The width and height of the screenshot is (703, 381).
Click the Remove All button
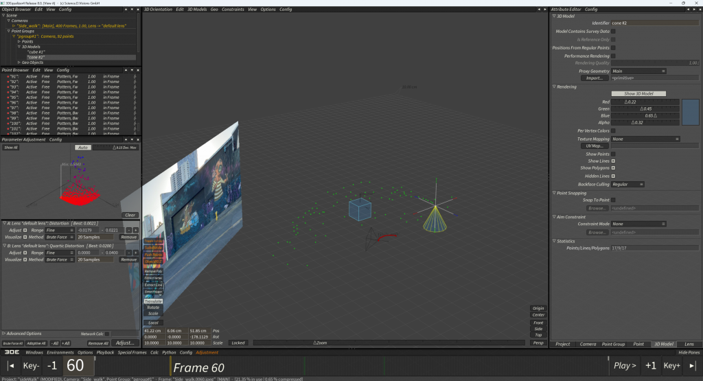pyautogui.click(x=98, y=343)
